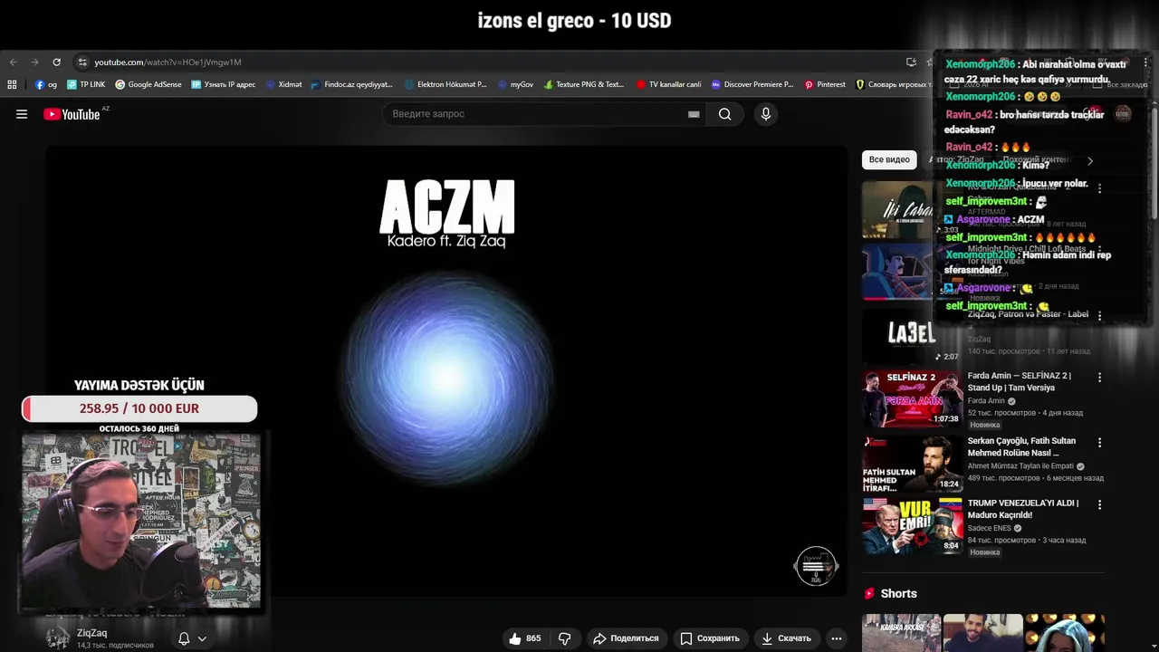This screenshot has width=1159, height=652.
Task: Open the Findoc.az bookmark
Action: [x=352, y=84]
